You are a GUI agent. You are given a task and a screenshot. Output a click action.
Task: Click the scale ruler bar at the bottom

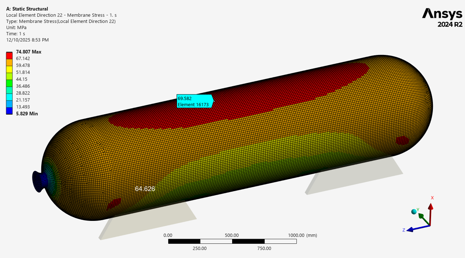pyautogui.click(x=232, y=241)
